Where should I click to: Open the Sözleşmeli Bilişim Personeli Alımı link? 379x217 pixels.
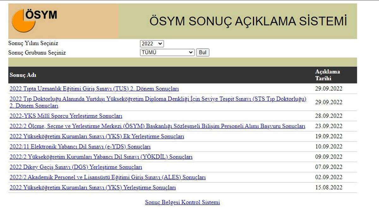pyautogui.click(x=157, y=126)
